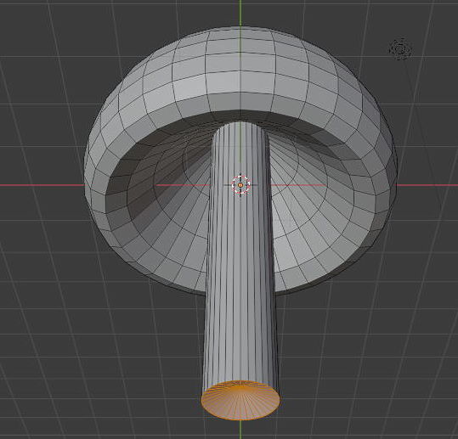Image resolution: width=458 pixels, height=439 pixels.
Task: Select the dotted light object icon
Action: 401,49
